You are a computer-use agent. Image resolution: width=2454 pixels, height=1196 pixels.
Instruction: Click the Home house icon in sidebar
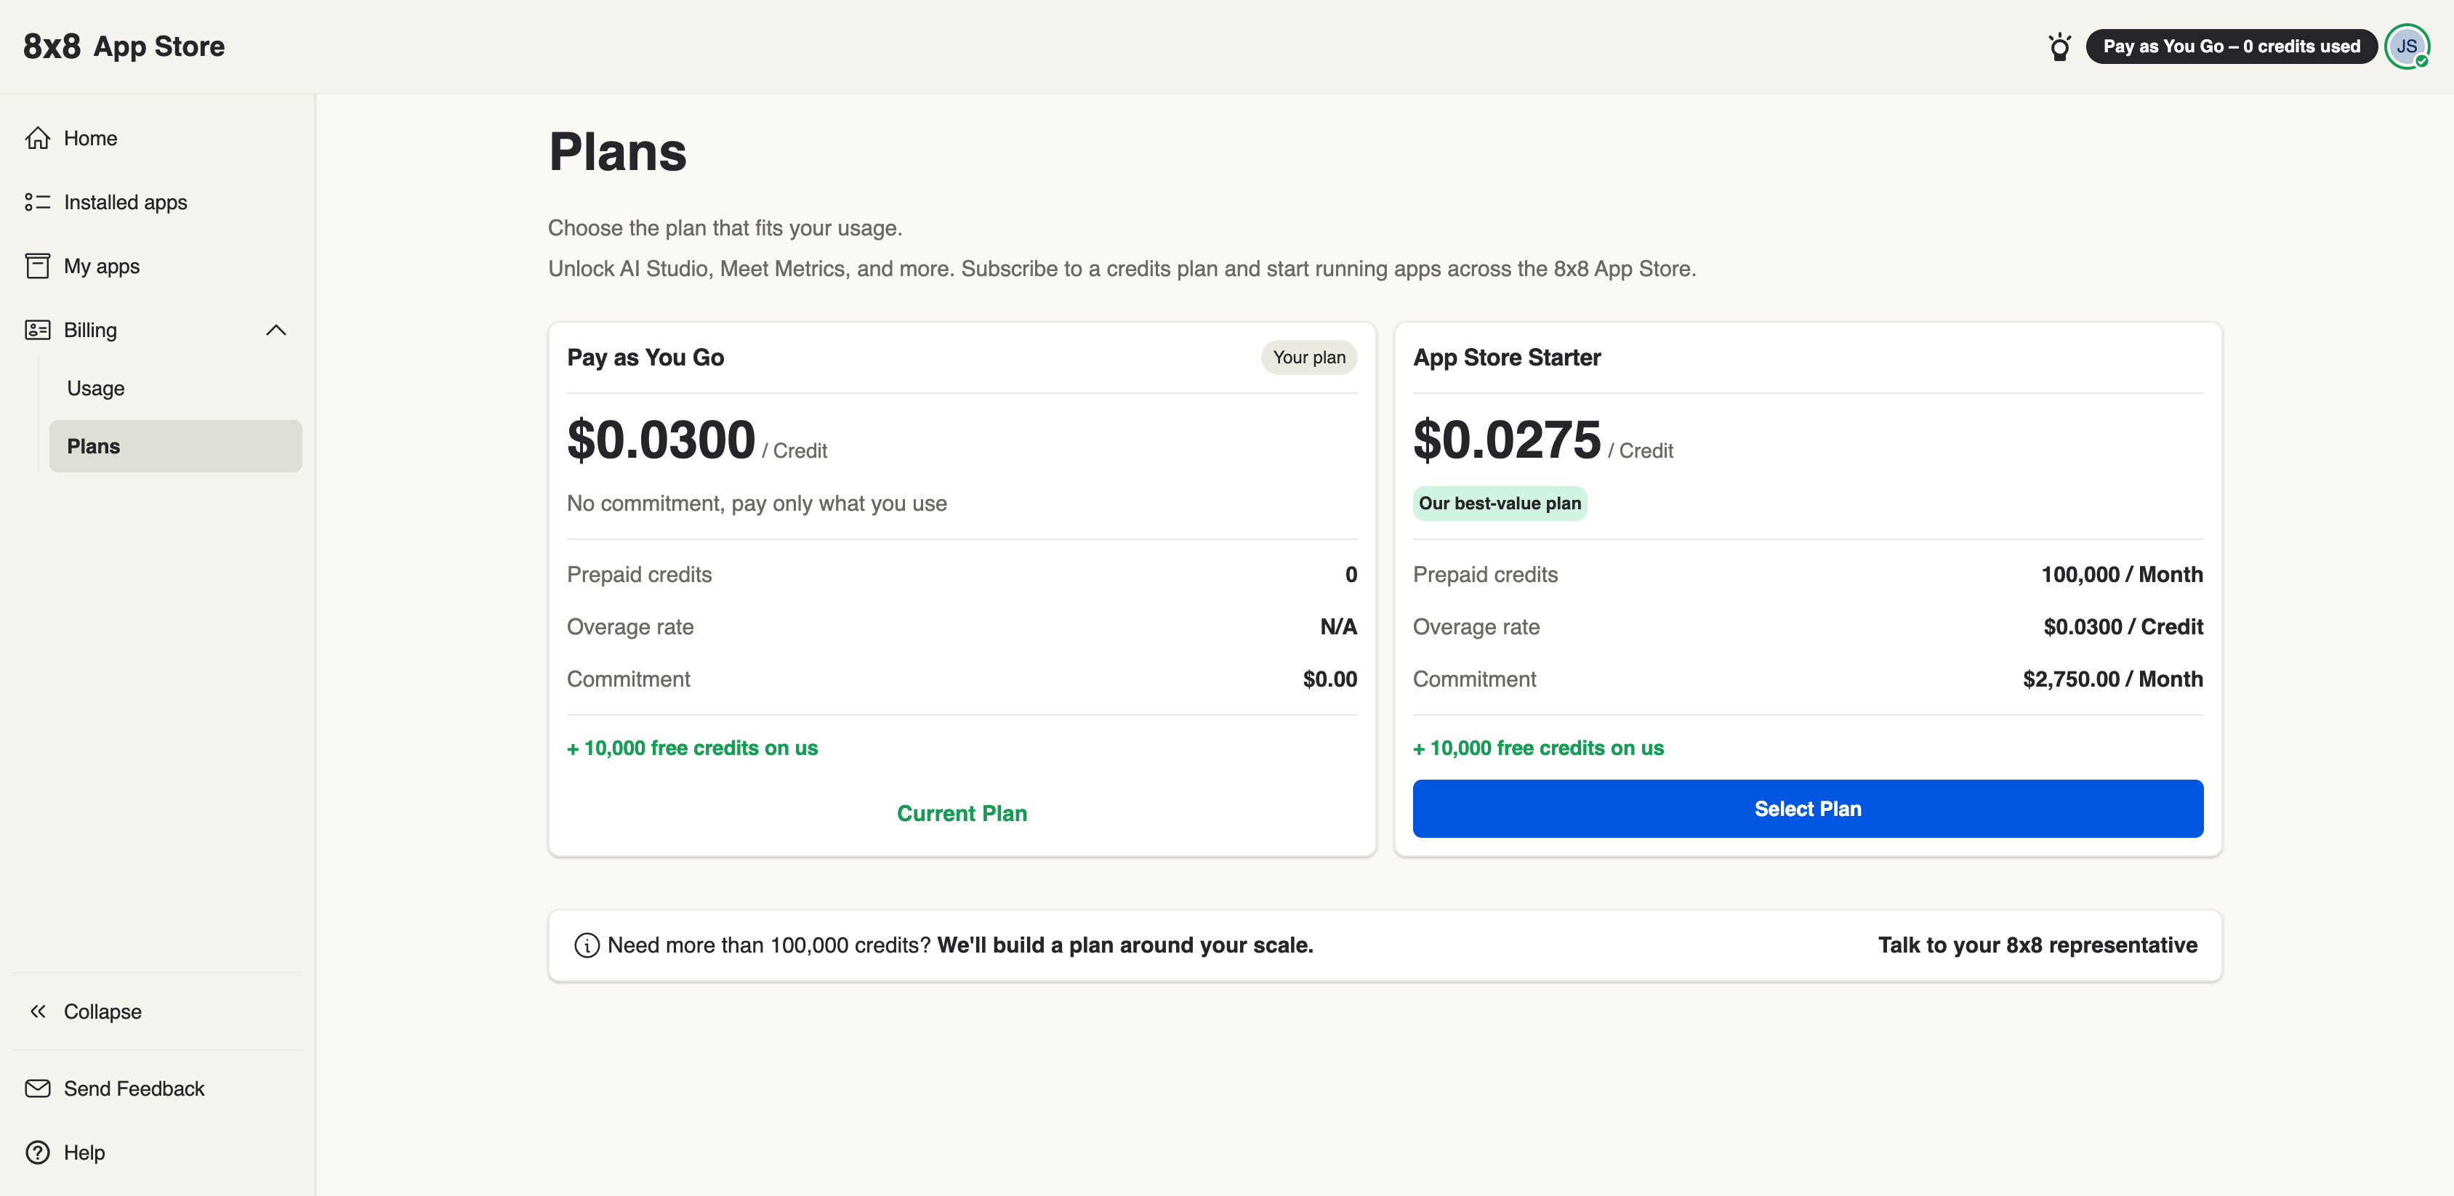point(38,138)
